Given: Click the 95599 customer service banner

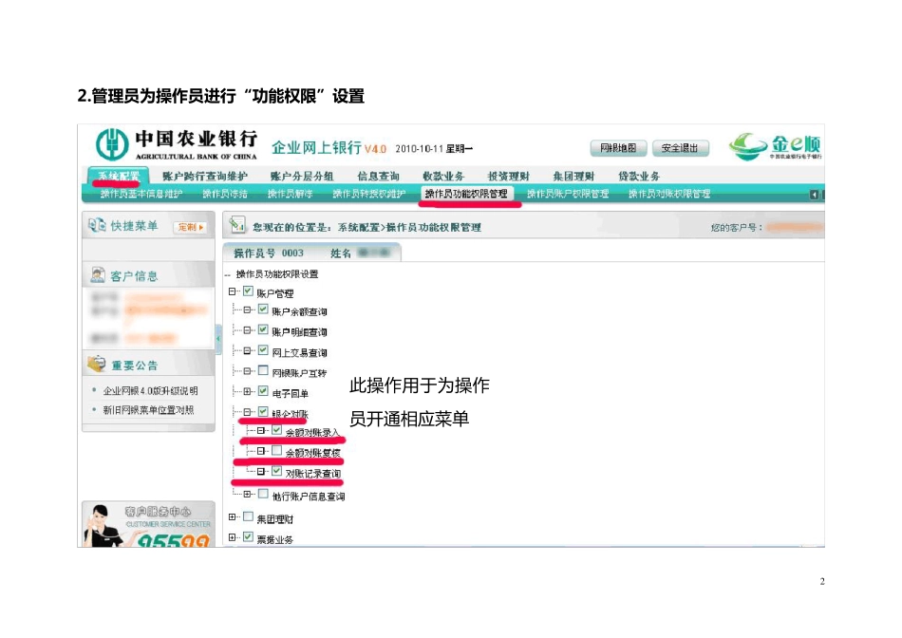Looking at the screenshot, I should pos(148,524).
